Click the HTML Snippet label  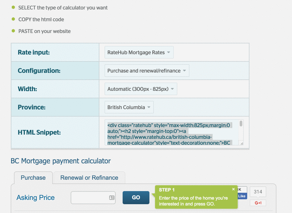(39, 132)
